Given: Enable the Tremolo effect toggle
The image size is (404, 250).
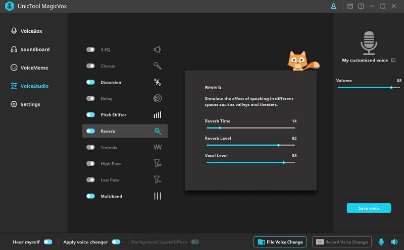Looking at the screenshot, I should click(90, 147).
